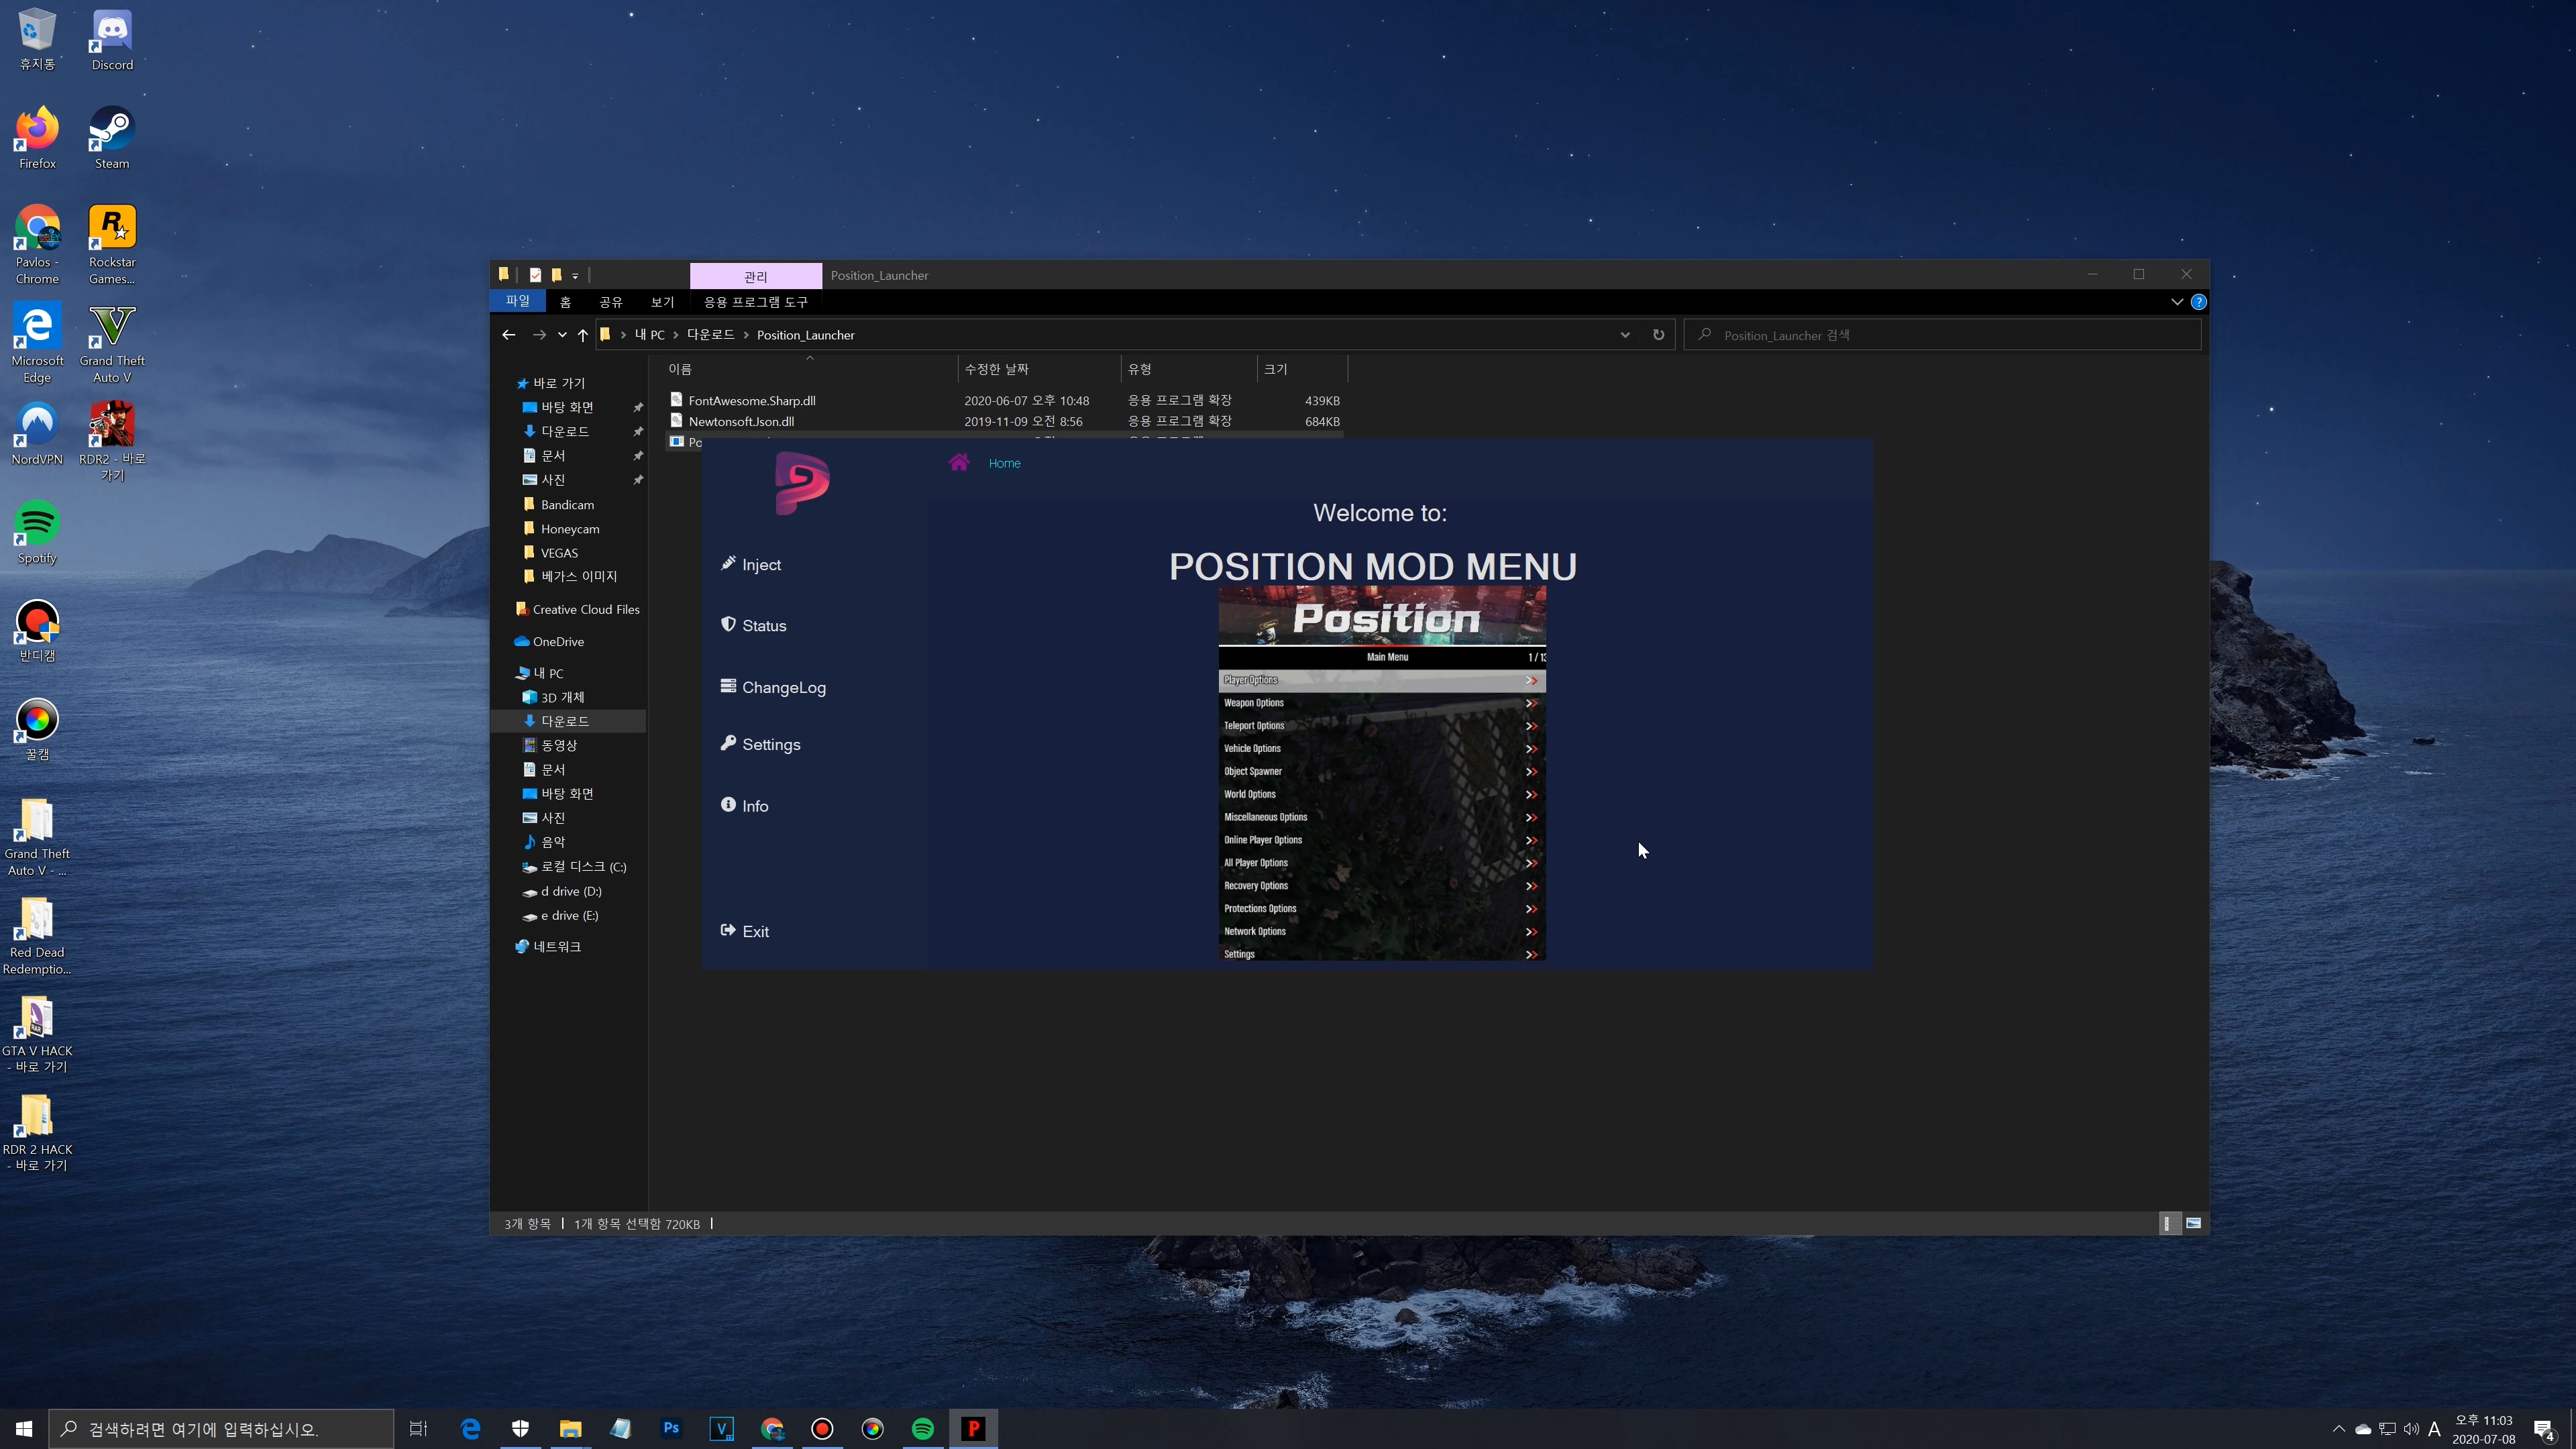
Task: Click the explorer refresh button
Action: [1658, 335]
